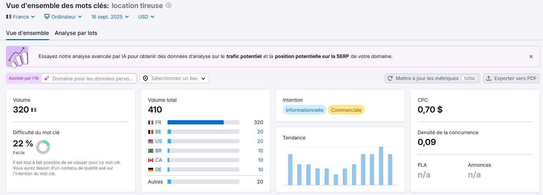Click the US volume value 20

260,141
